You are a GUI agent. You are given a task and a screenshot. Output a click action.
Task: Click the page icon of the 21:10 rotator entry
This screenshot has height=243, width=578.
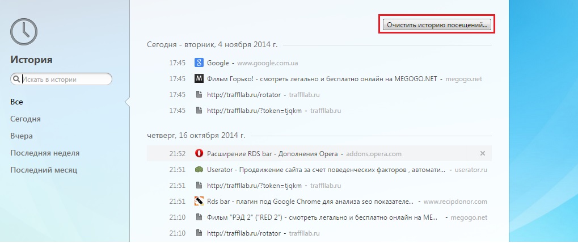199,233
